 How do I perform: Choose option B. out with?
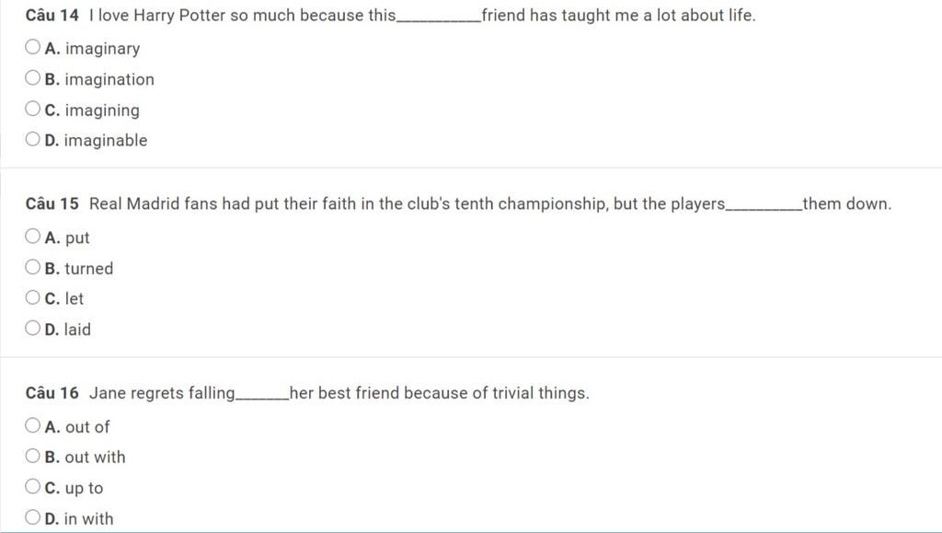pos(33,457)
